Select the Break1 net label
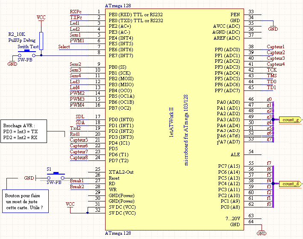 (x=76, y=181)
